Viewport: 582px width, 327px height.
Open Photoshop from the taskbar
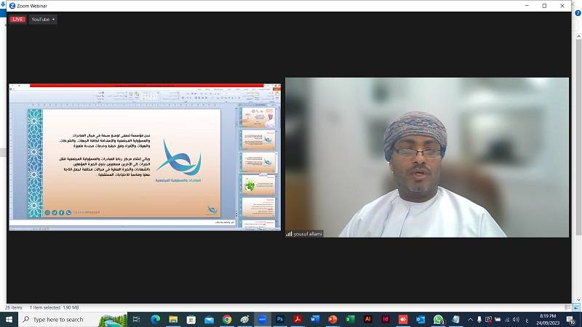click(280, 319)
